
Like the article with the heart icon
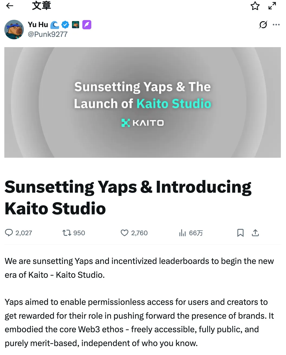click(124, 233)
